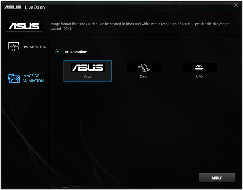243x190 pixels.
Task: Click the LiveDash title text
Action: pos(35,7)
